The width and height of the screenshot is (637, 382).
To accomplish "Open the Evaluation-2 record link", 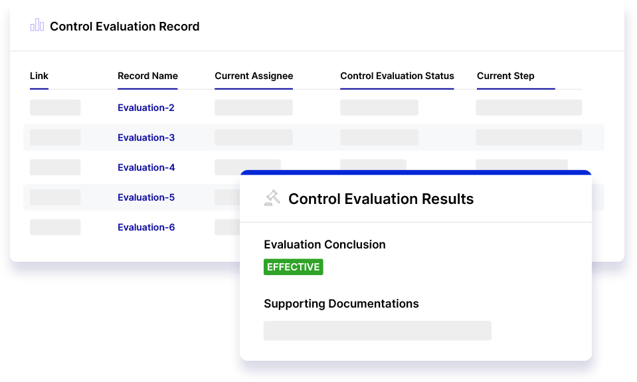I will click(146, 108).
